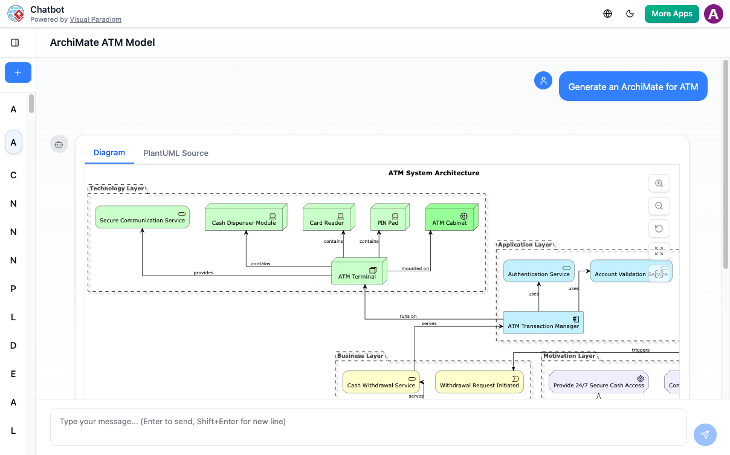Switch to the PlantUML Source tab
Image resolution: width=730 pixels, height=455 pixels.
click(175, 153)
